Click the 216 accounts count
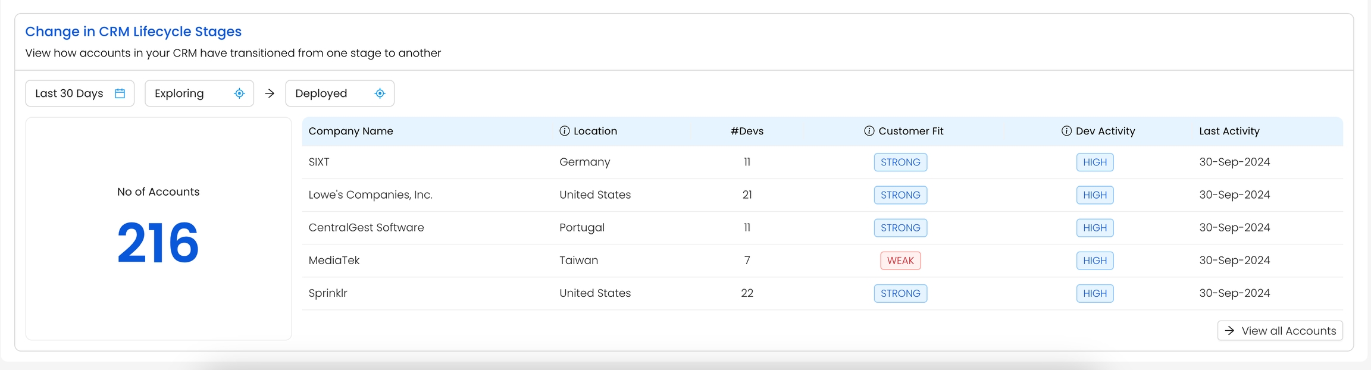 (x=158, y=243)
